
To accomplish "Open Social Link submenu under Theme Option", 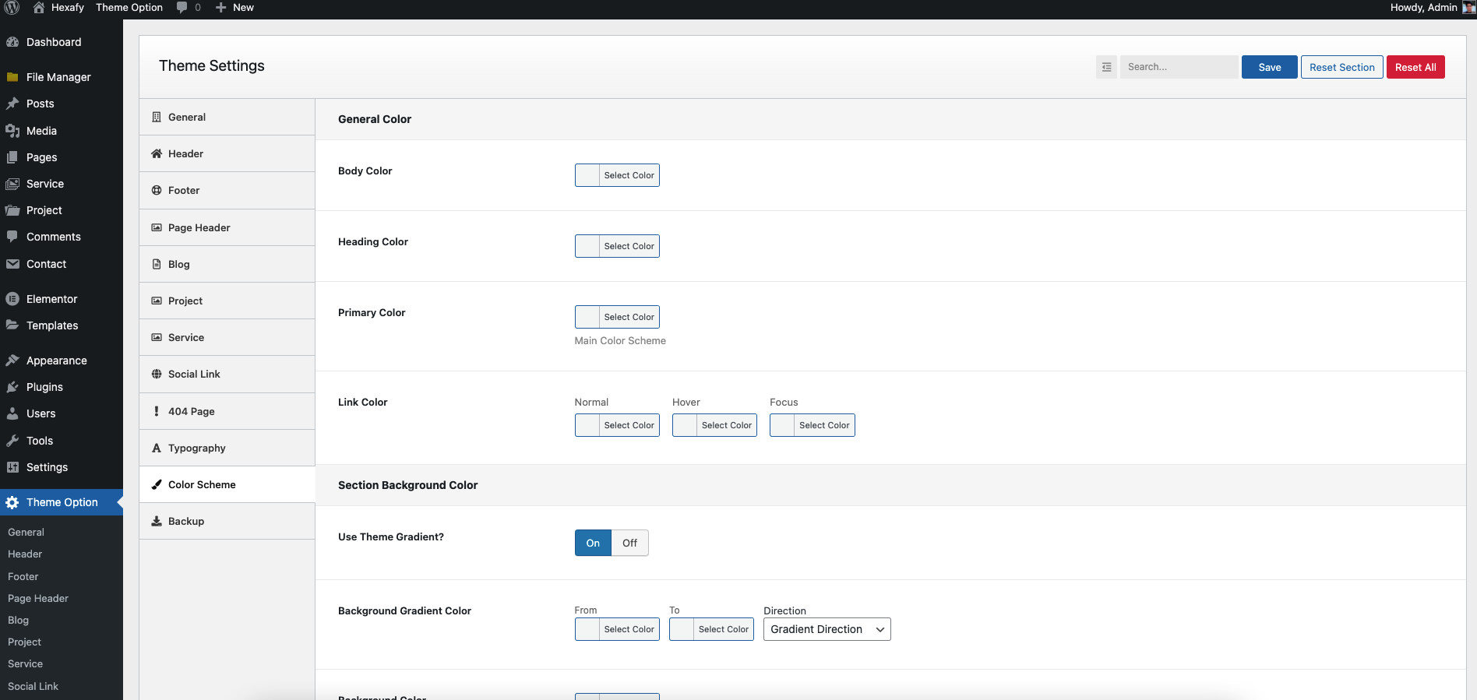I will click(33, 686).
